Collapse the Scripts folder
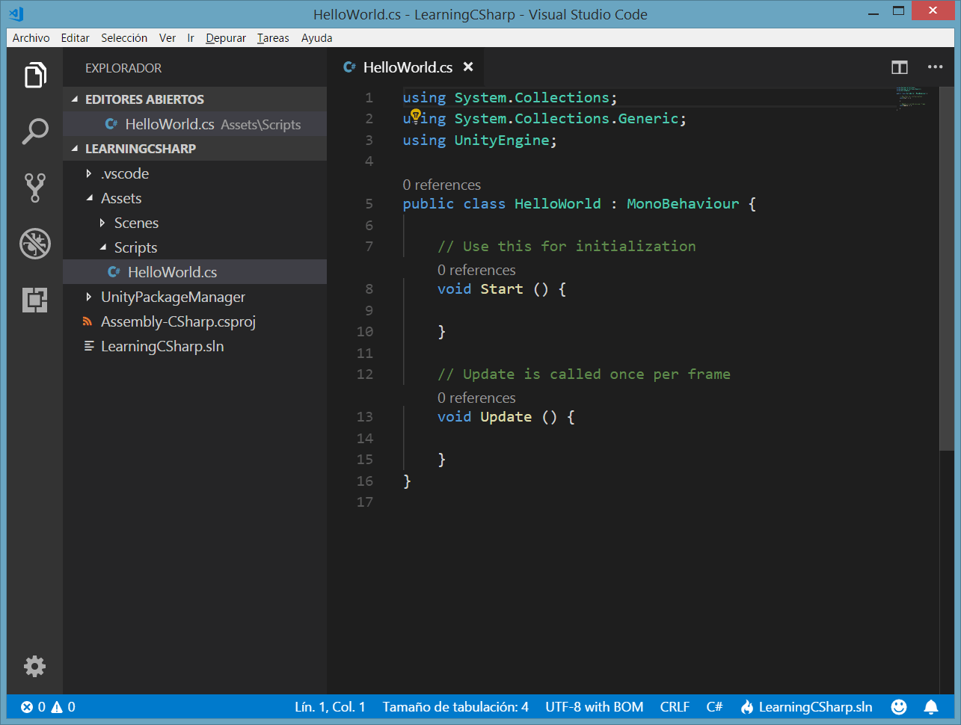961x725 pixels. tap(103, 247)
